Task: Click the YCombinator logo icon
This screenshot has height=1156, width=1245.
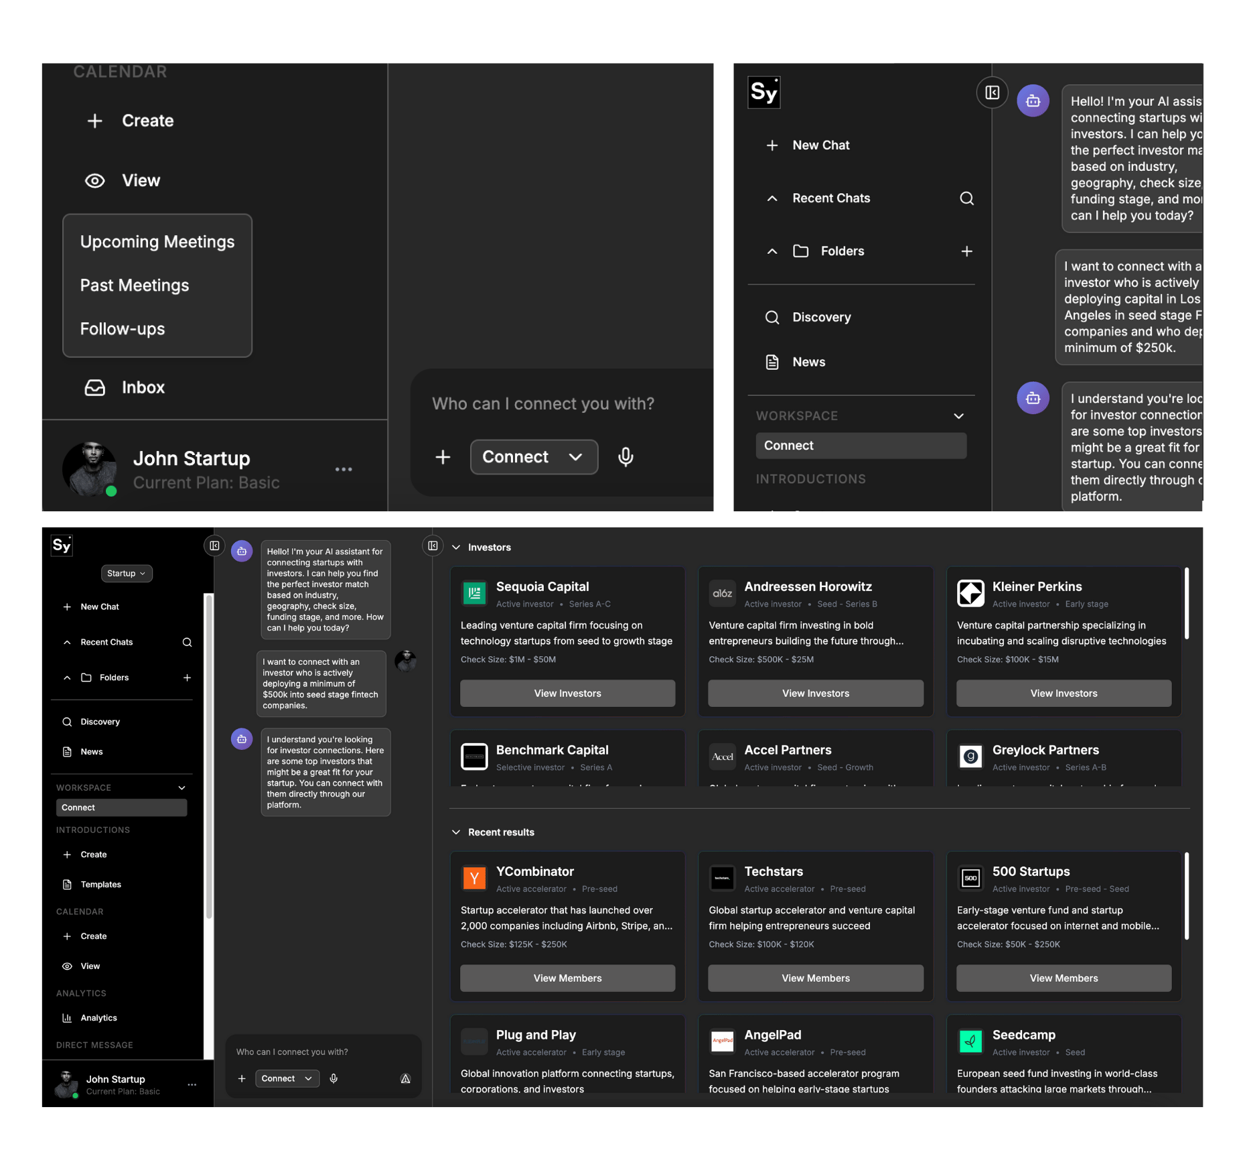Action: 474,878
